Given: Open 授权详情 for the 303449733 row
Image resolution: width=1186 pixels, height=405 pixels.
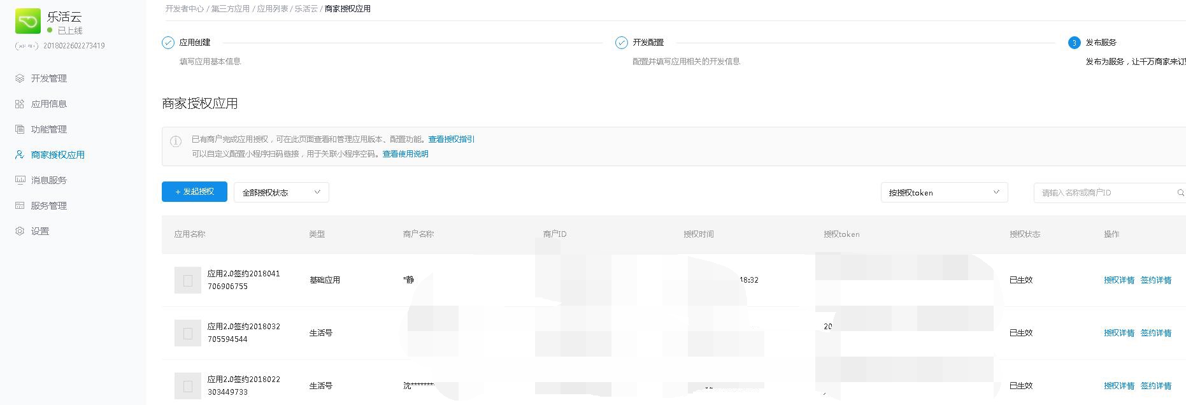Looking at the screenshot, I should coord(1119,386).
